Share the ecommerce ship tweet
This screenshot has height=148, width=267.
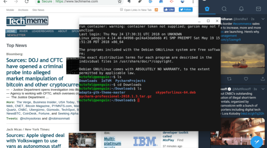click(263, 79)
